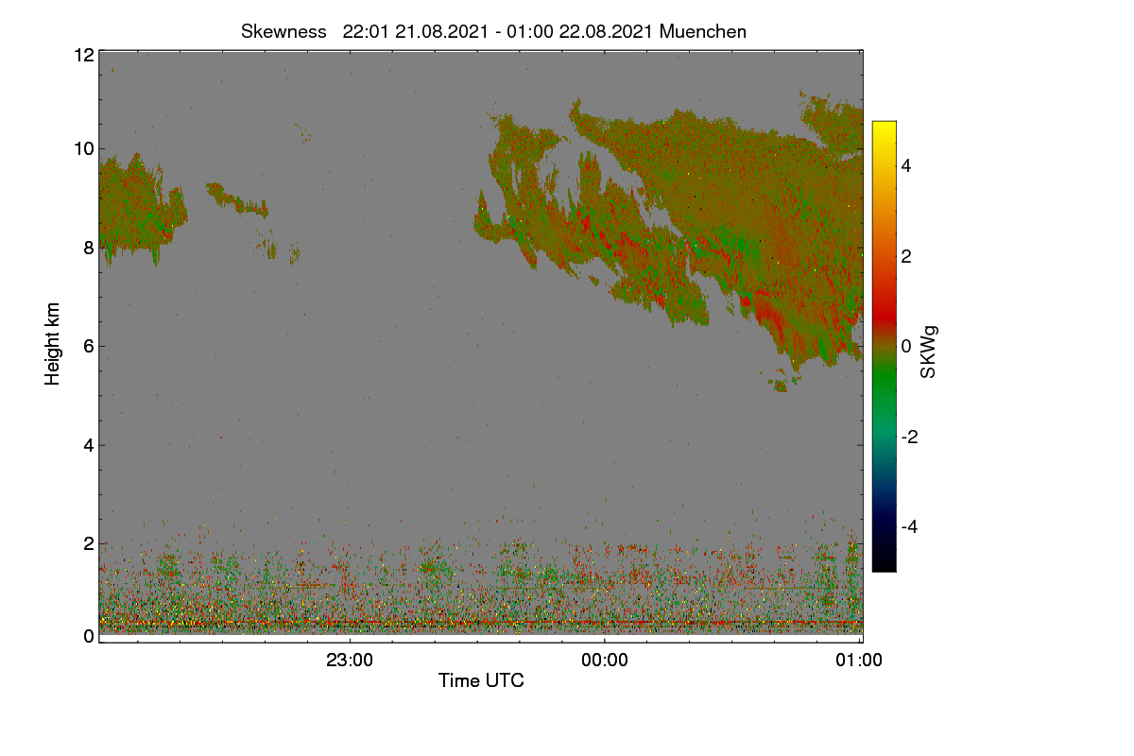The width and height of the screenshot is (1134, 756).
Task: Click the height tick label 12
Action: pos(83,55)
